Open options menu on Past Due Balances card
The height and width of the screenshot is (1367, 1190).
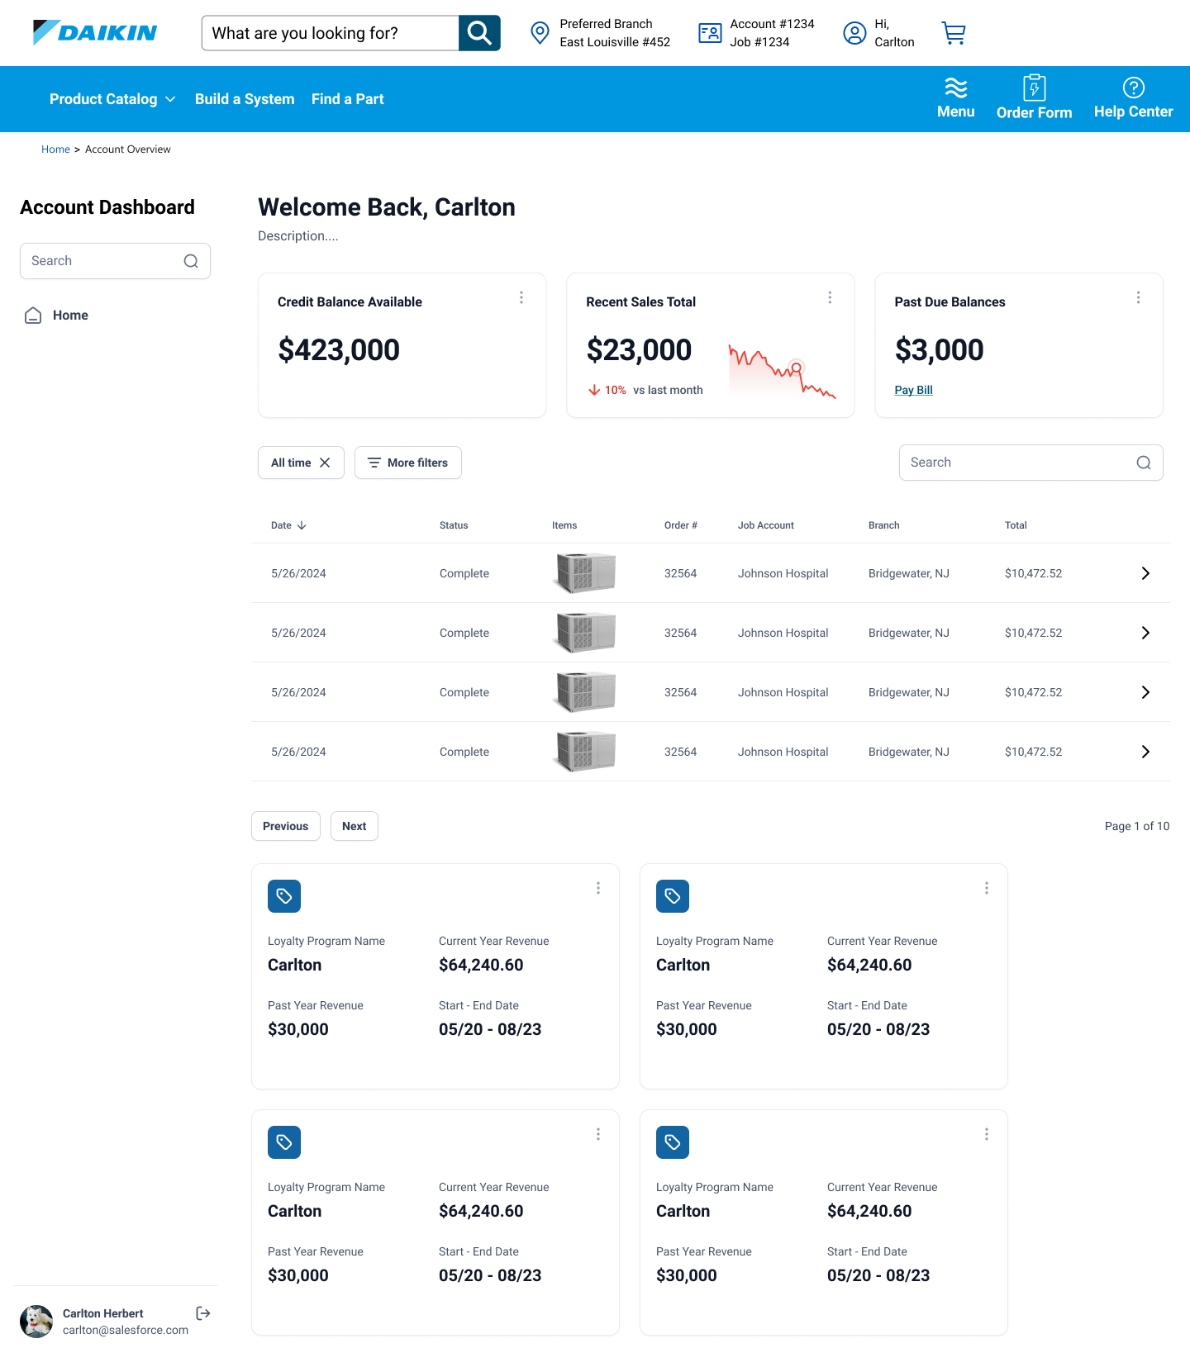tap(1138, 297)
